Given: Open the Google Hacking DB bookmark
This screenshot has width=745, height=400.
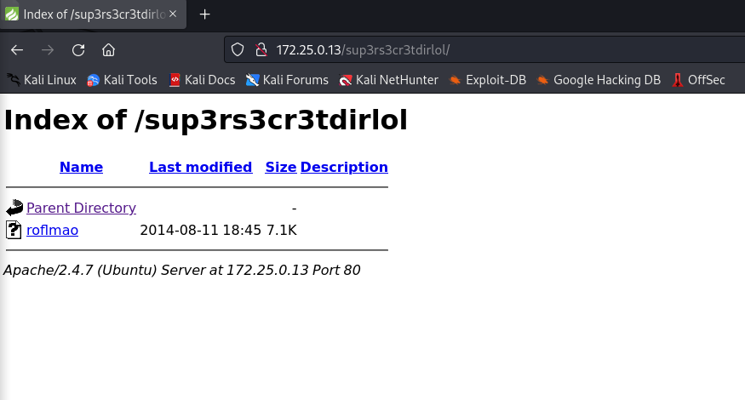Looking at the screenshot, I should [x=599, y=80].
